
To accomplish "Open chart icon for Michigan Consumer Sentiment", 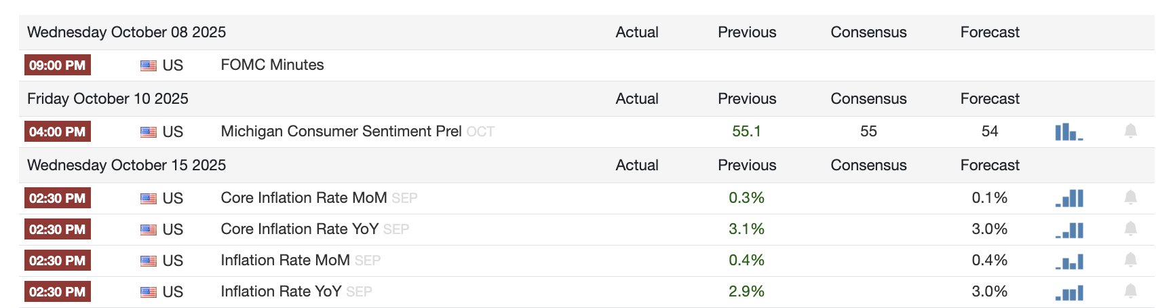I will pyautogui.click(x=1068, y=132).
